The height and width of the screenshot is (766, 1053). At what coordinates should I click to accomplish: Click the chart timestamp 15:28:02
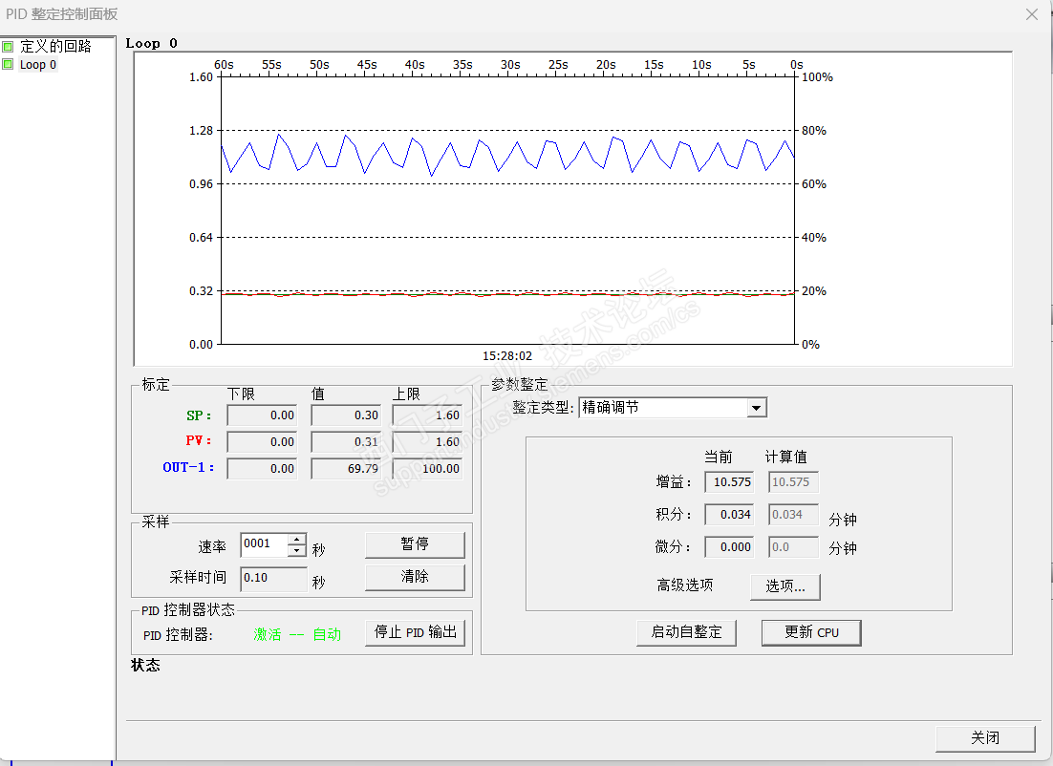click(x=507, y=356)
